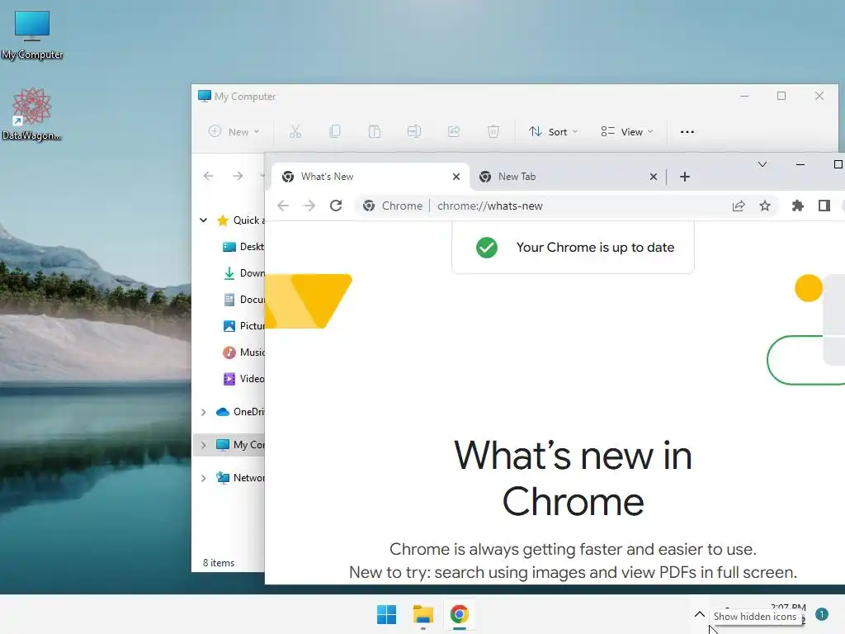This screenshot has height=634, width=845.
Task: Click the Share icon in My Computer toolbar
Action: 454,131
